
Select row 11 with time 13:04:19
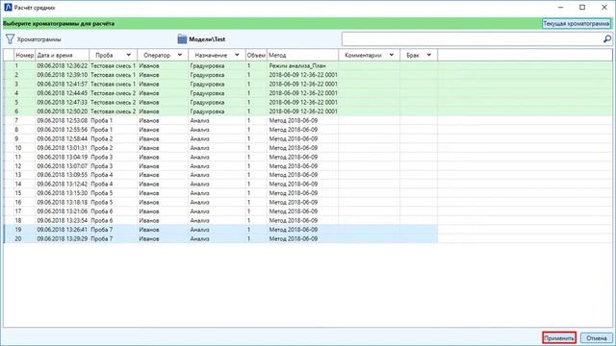click(x=220, y=157)
